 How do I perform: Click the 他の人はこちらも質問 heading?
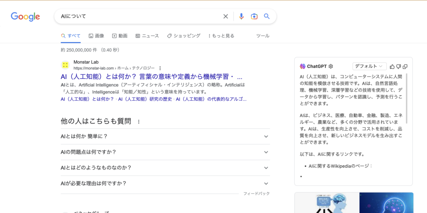click(x=96, y=121)
